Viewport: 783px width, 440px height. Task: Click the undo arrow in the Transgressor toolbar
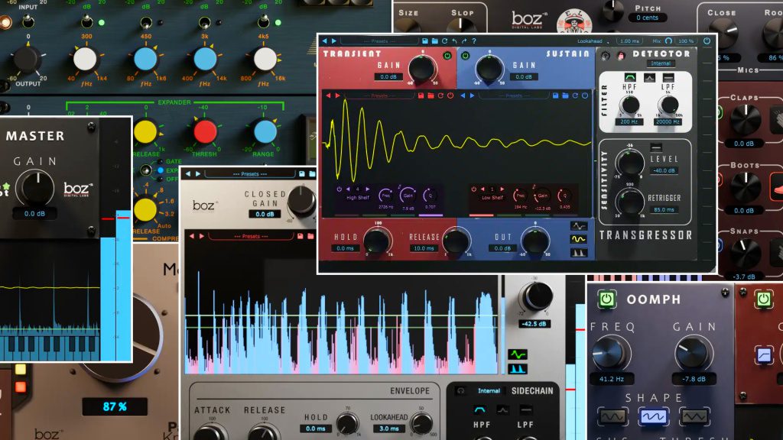[454, 39]
